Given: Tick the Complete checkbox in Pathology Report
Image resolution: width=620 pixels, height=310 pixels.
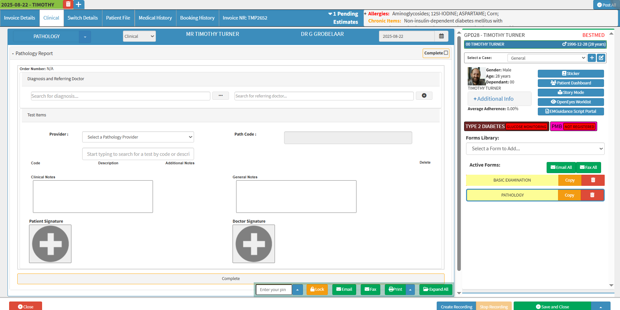Looking at the screenshot, I should pos(446,53).
